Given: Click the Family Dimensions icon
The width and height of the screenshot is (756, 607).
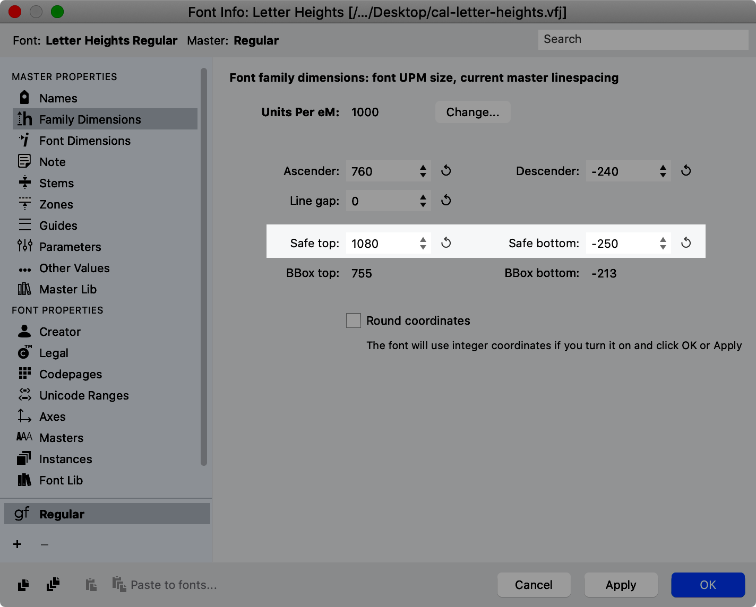Looking at the screenshot, I should (24, 119).
